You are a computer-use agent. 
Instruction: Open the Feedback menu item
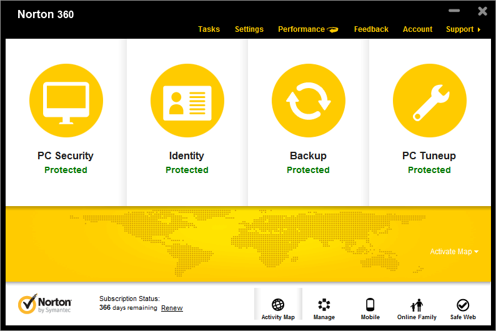371,29
